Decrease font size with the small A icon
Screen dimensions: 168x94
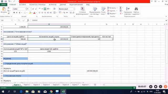(x=36, y=9)
